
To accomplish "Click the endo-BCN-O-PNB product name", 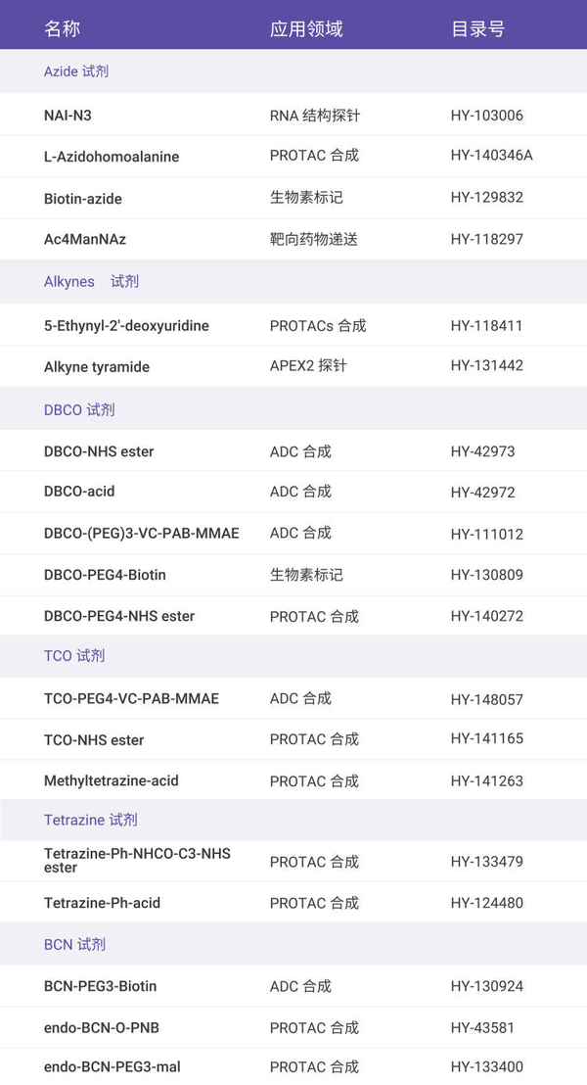I will tap(102, 1027).
